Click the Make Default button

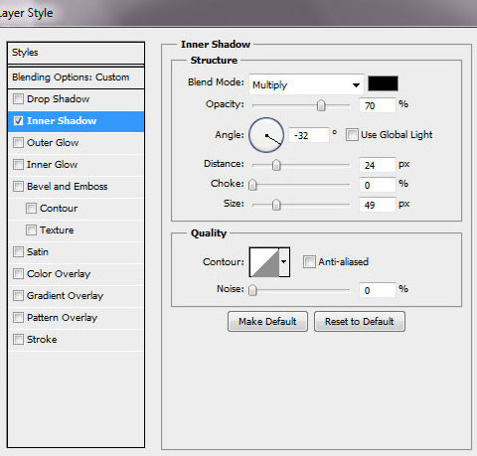pos(267,321)
